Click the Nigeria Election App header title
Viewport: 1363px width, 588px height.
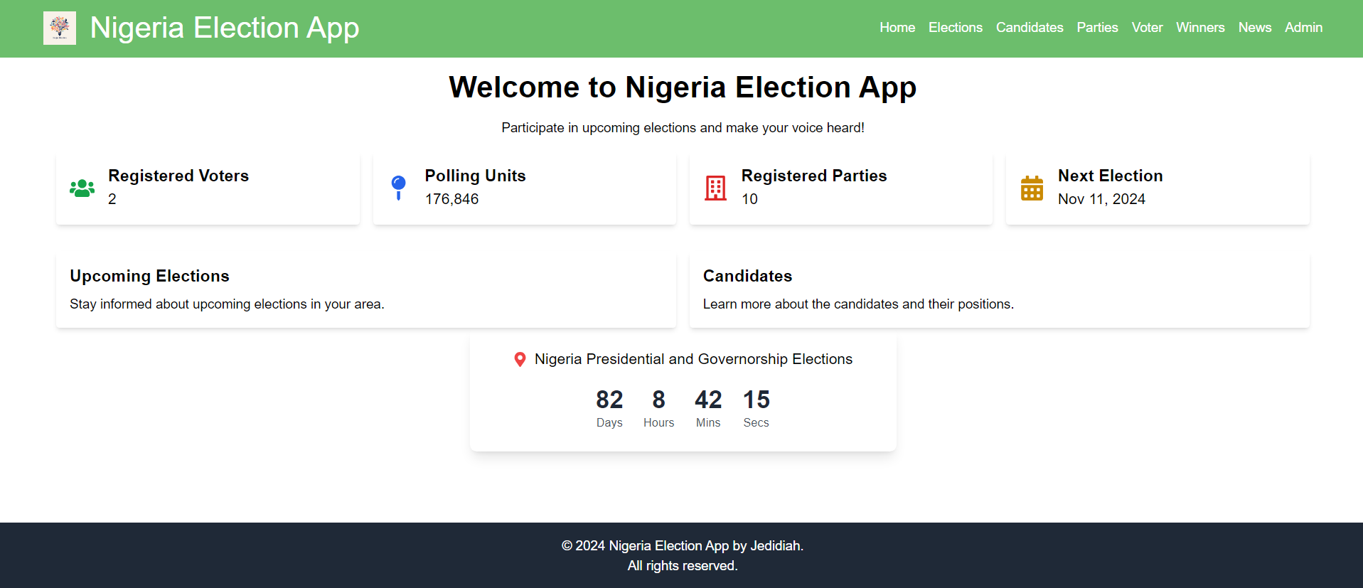tap(225, 28)
